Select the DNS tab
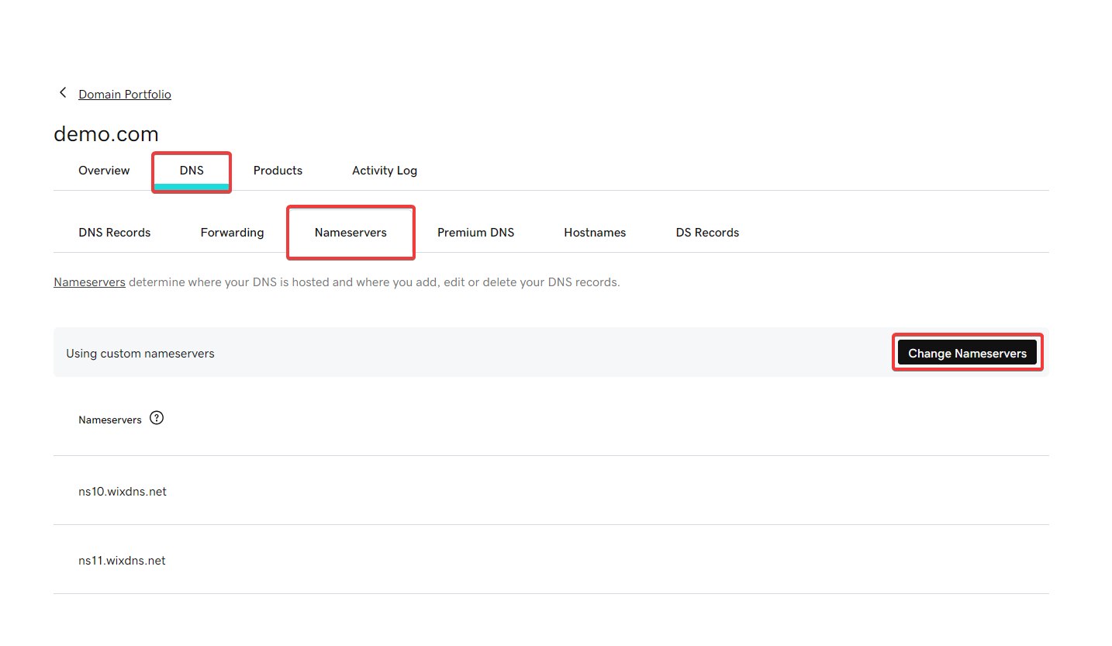This screenshot has height=646, width=1112. (x=192, y=171)
